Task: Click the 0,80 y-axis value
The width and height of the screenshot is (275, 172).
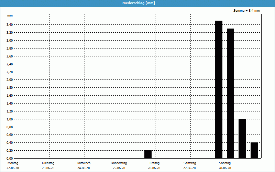Action: pos(10,127)
